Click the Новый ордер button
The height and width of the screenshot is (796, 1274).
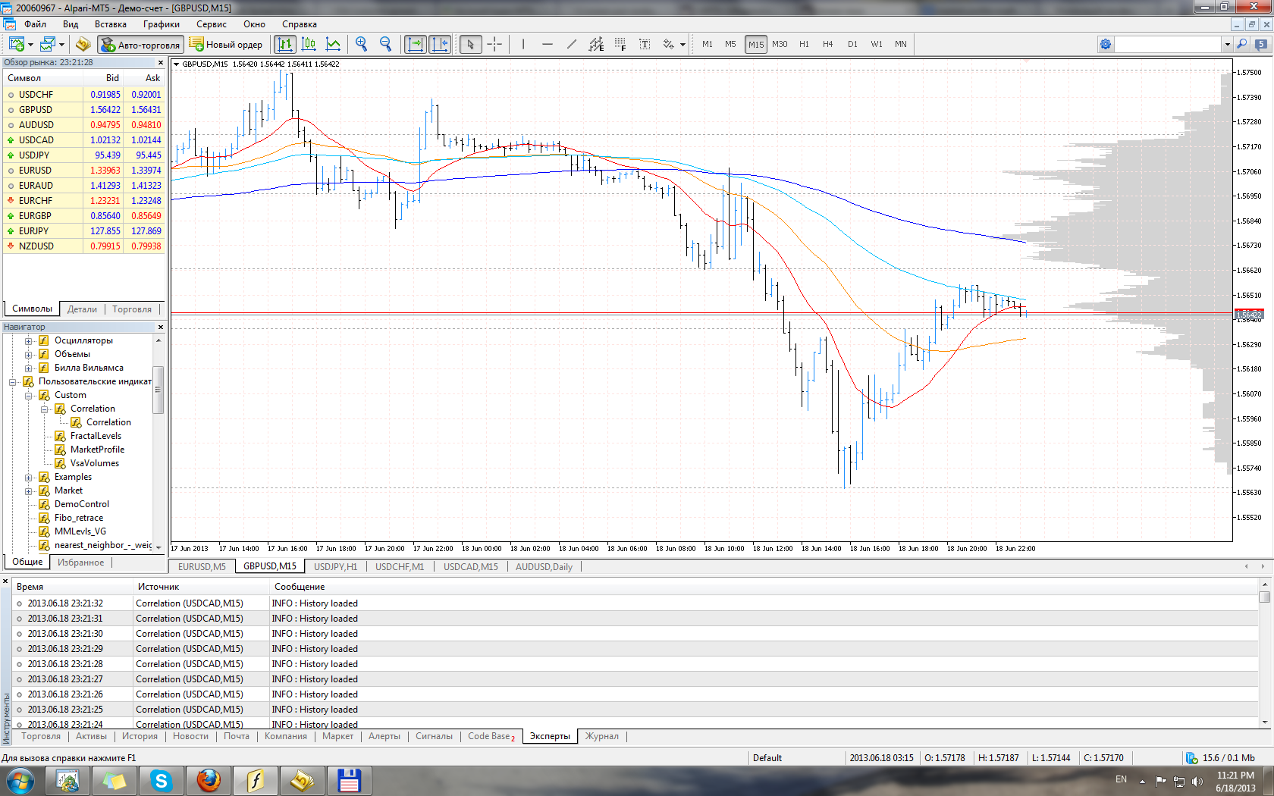coord(227,45)
